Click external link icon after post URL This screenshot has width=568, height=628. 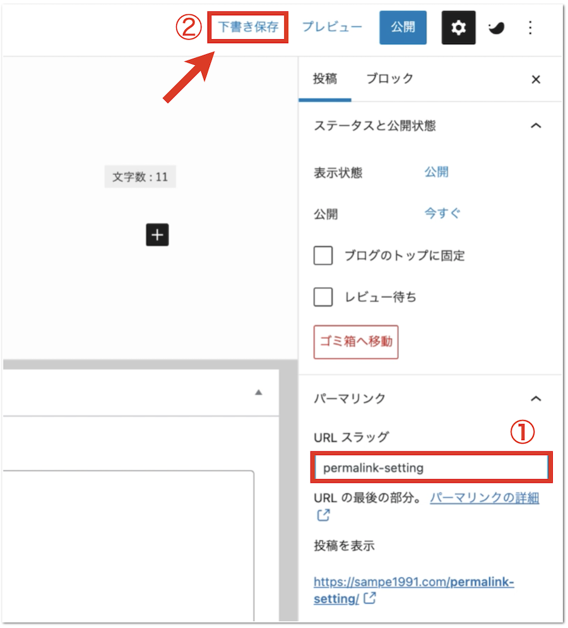[370, 598]
